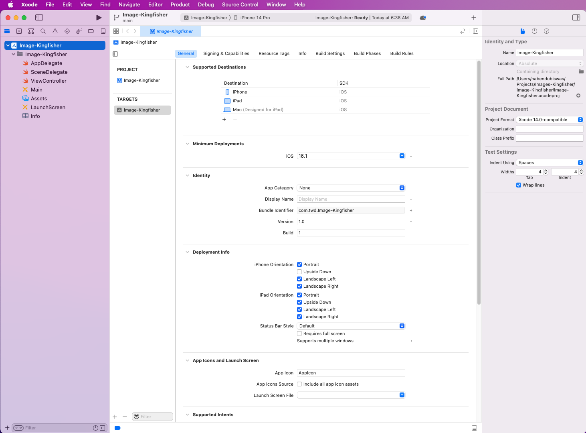Image resolution: width=586 pixels, height=433 pixels.
Task: Click the editor vertical scrollbar
Action: [x=479, y=183]
